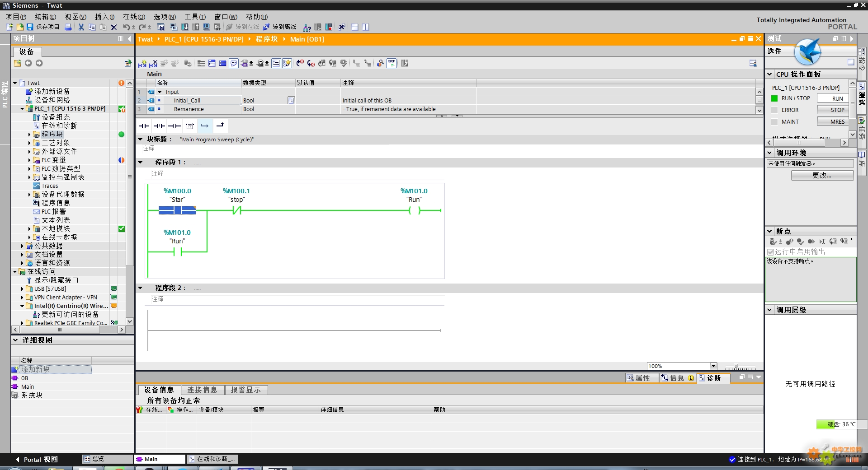Click the upload from device icon
This screenshot has width=868, height=470.
[x=196, y=27]
